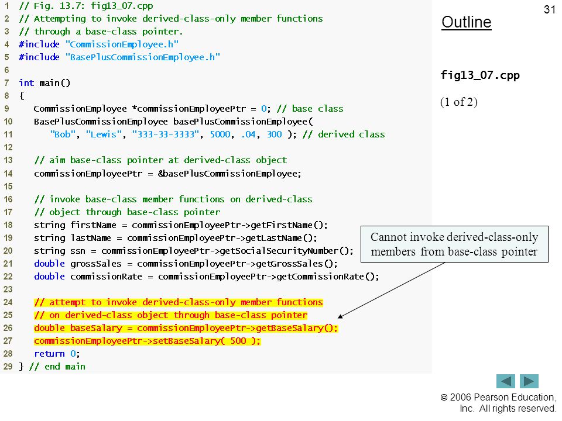Click the commissionEmployeePtr = &basePlusCommissionEmployee line
This screenshot has height=421, width=562.
pos(167,174)
